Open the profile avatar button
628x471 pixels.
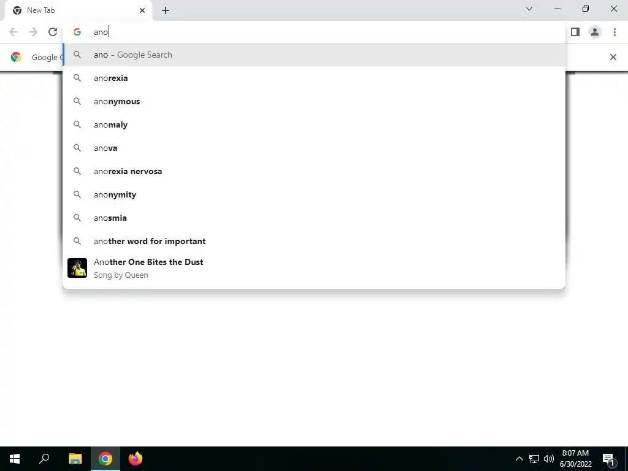coord(595,32)
